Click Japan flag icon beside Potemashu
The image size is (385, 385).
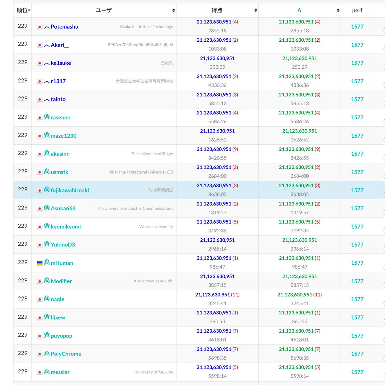coord(40,27)
